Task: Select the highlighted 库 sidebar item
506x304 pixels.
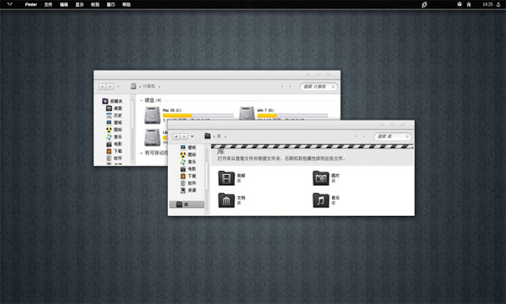Action: pyautogui.click(x=187, y=204)
